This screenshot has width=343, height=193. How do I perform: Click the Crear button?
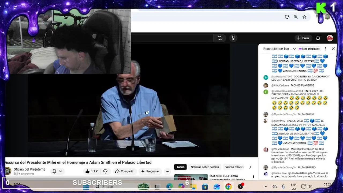click(x=303, y=38)
